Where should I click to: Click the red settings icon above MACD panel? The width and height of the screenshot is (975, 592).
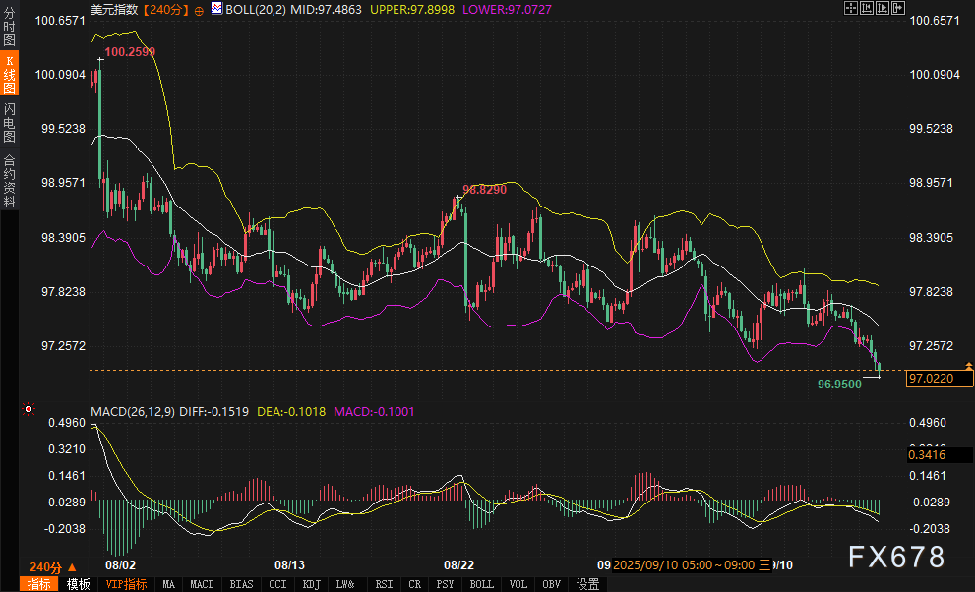point(28,409)
